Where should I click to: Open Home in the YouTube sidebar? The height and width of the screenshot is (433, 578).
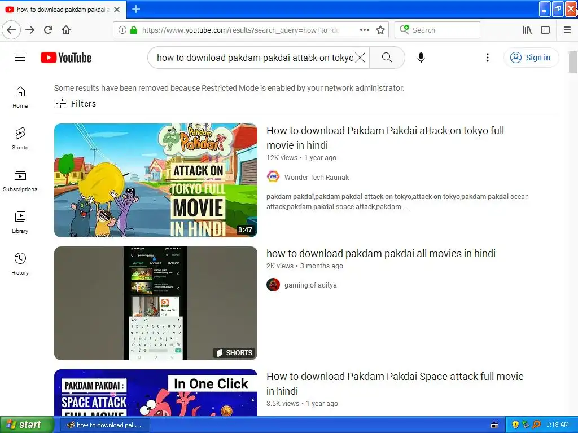20,97
